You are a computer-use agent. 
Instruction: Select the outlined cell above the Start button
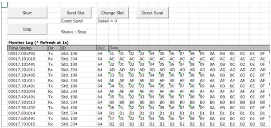coord(4,5)
